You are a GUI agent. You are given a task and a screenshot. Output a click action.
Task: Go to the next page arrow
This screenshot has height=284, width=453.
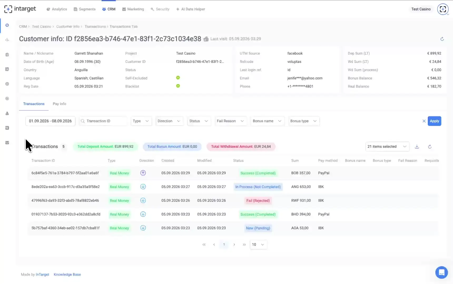[234, 245]
